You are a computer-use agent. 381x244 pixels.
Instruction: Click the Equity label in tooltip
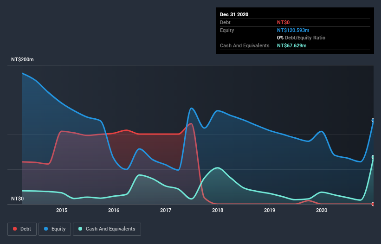point(227,30)
